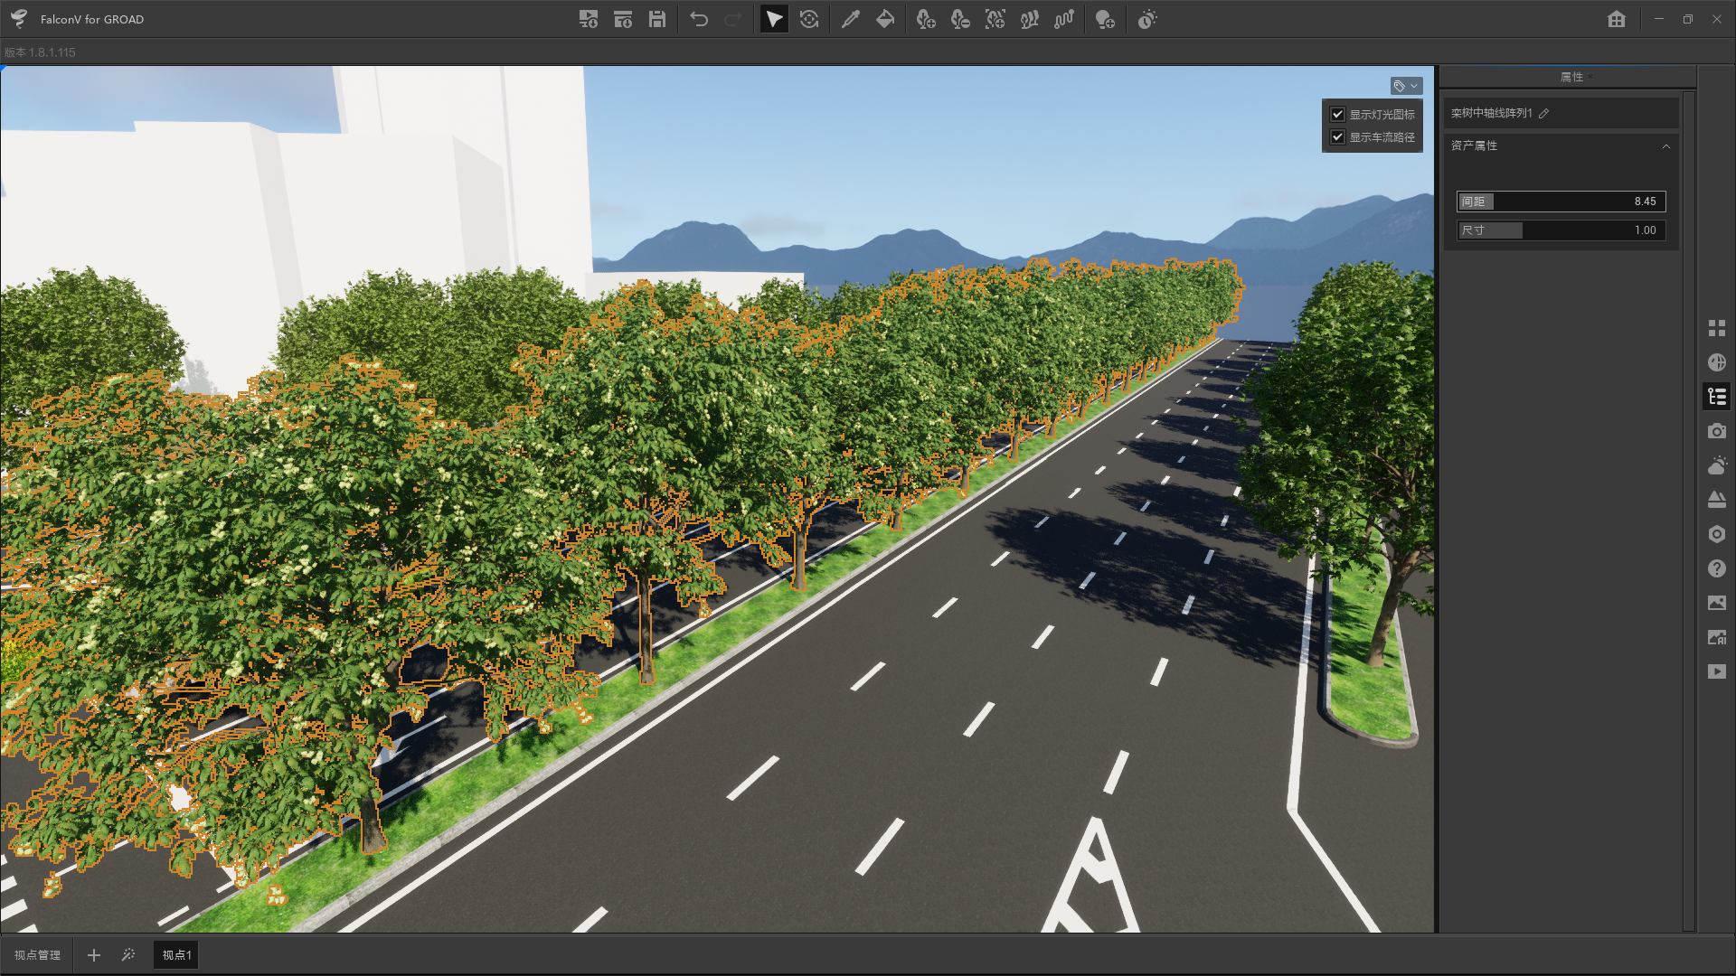
Task: Click the undo button
Action: (698, 18)
